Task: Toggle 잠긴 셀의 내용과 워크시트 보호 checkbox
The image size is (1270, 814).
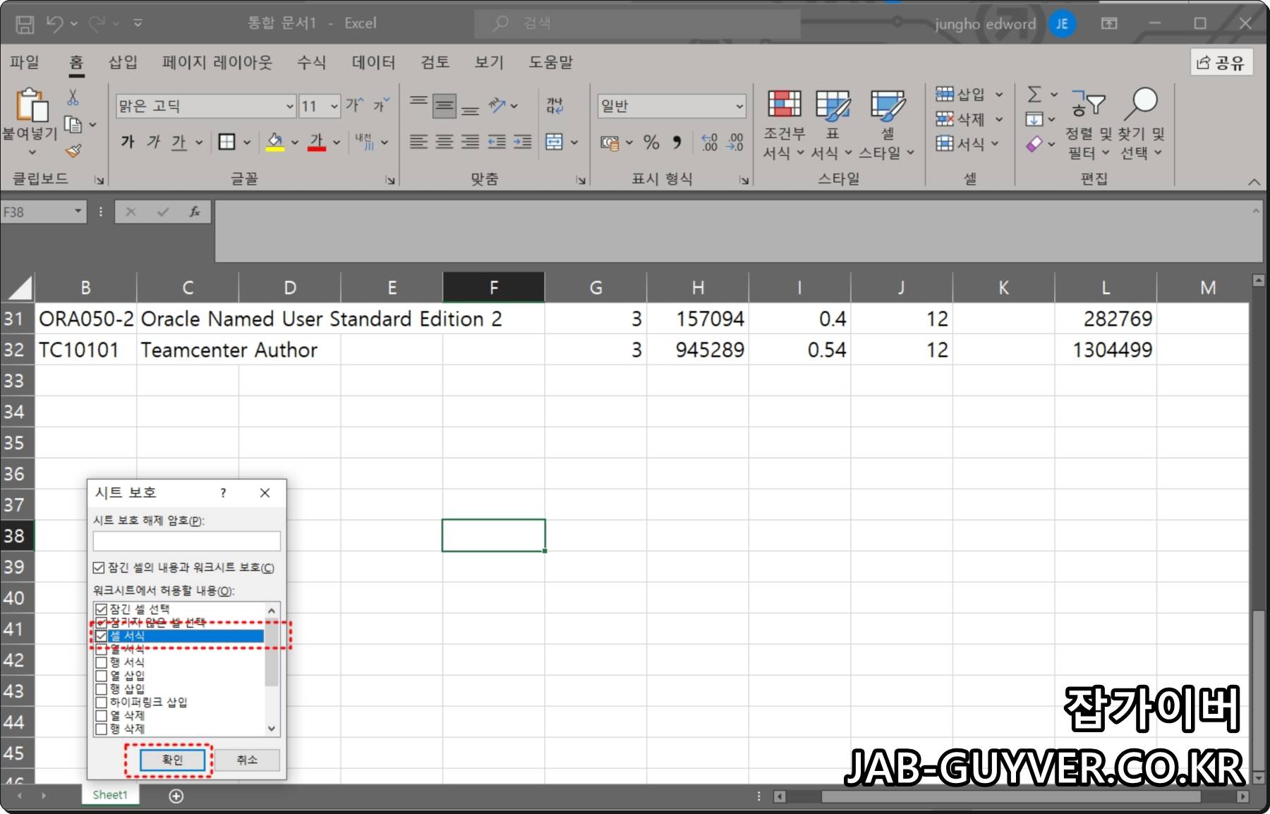Action: click(99, 568)
